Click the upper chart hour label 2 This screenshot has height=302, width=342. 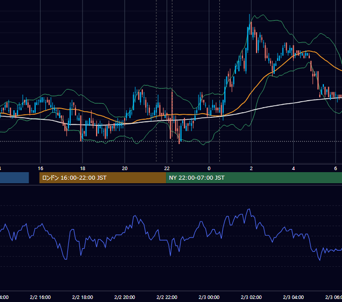click(251, 169)
